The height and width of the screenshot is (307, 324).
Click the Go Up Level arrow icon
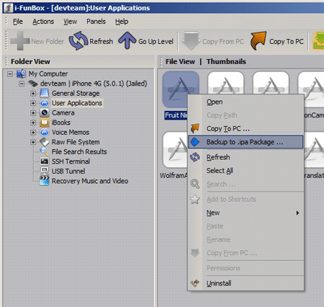127,41
